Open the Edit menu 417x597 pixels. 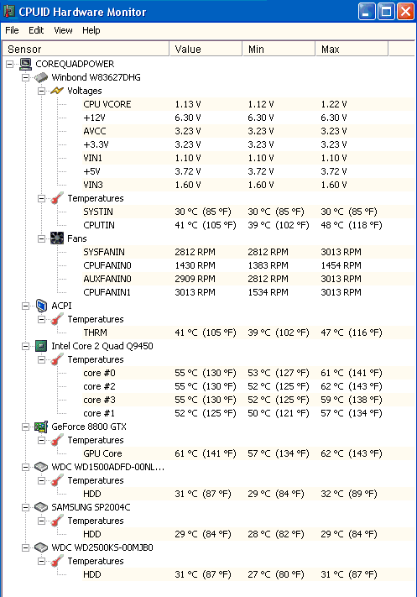(x=36, y=30)
